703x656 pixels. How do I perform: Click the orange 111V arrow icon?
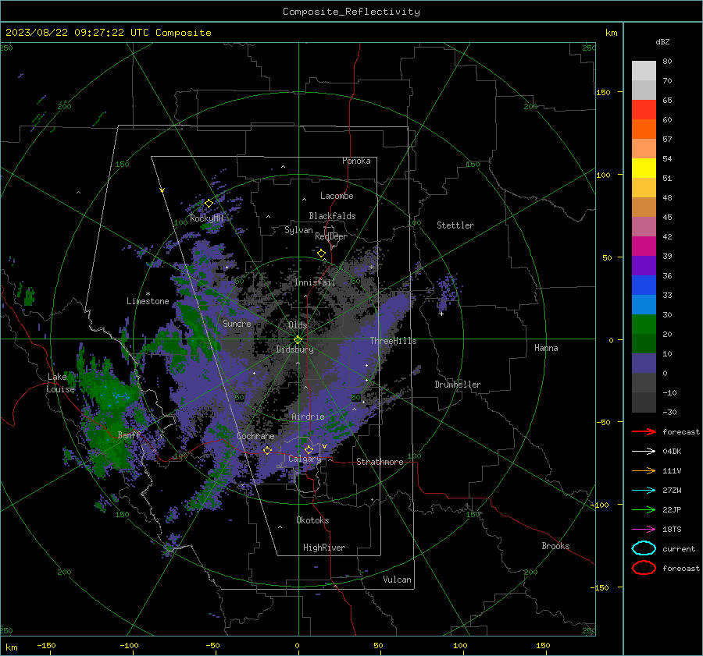[x=644, y=470]
